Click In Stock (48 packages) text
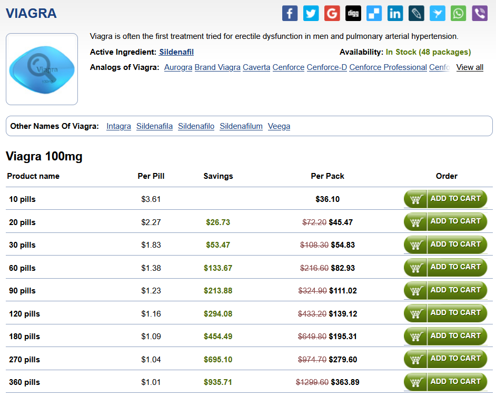 [x=428, y=52]
